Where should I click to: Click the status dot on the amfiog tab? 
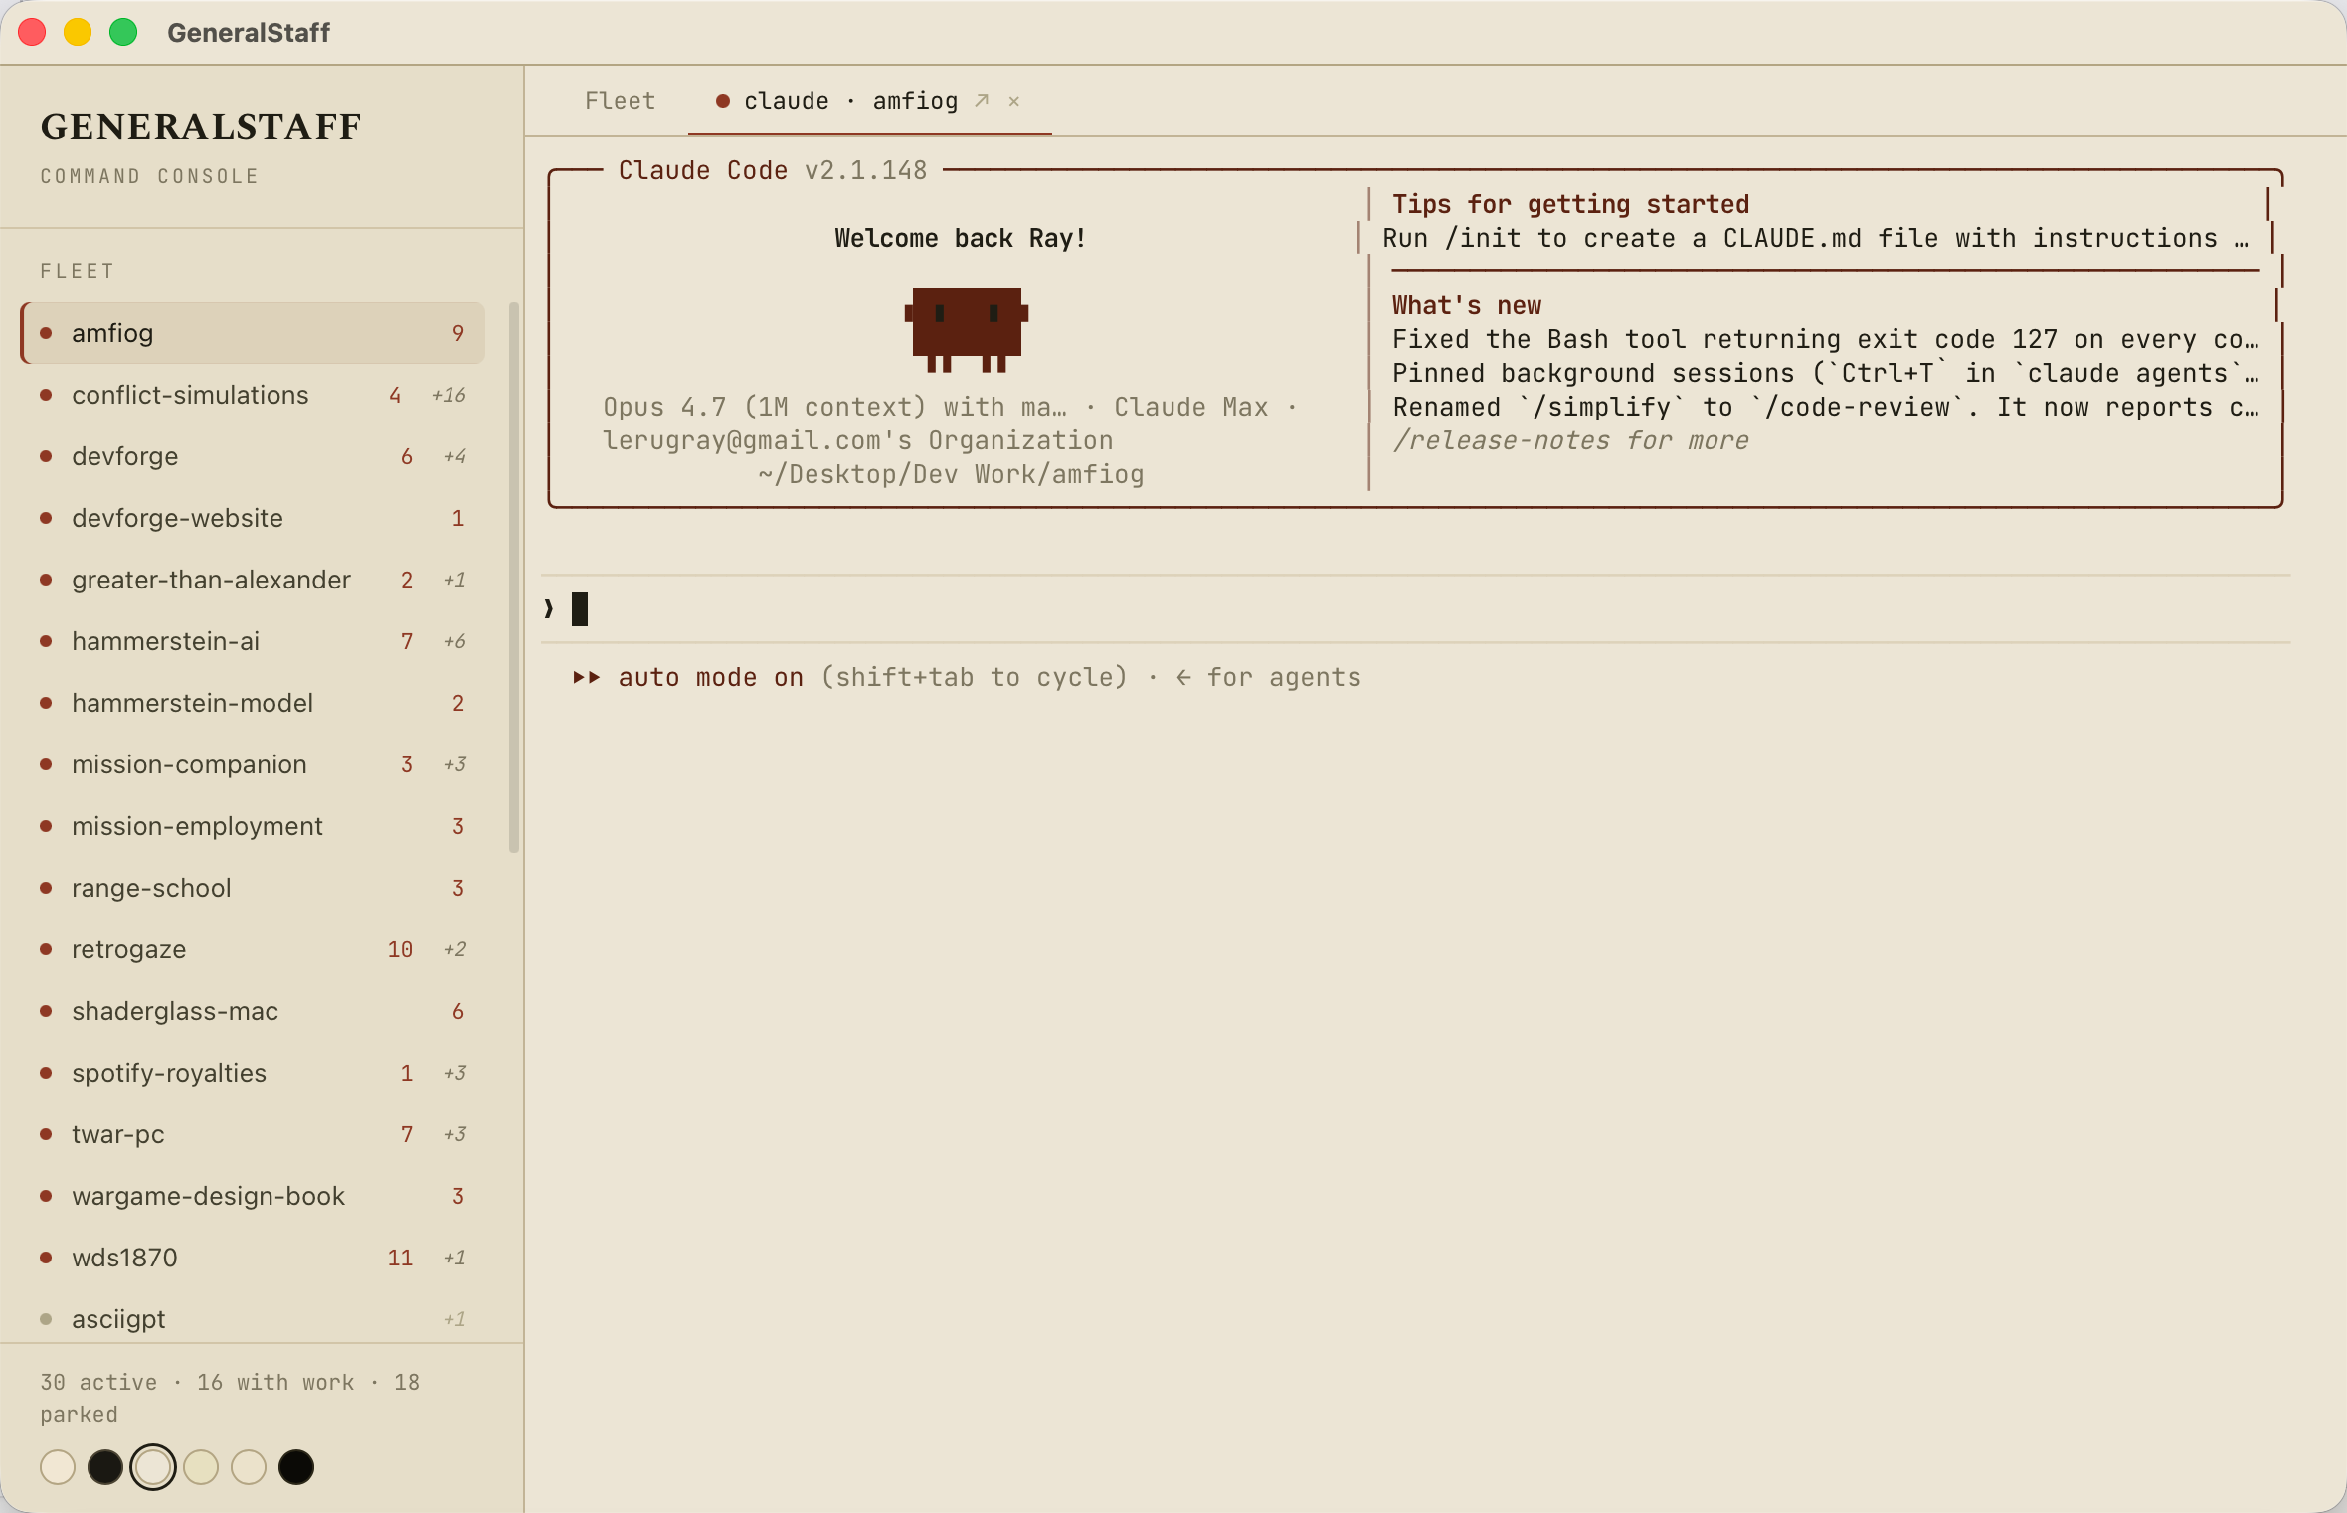pyautogui.click(x=723, y=101)
